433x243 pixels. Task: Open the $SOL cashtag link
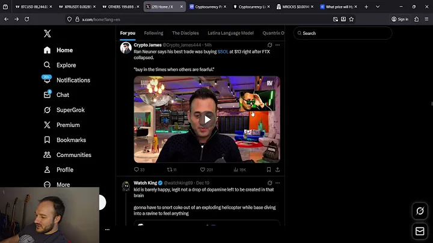click(223, 52)
